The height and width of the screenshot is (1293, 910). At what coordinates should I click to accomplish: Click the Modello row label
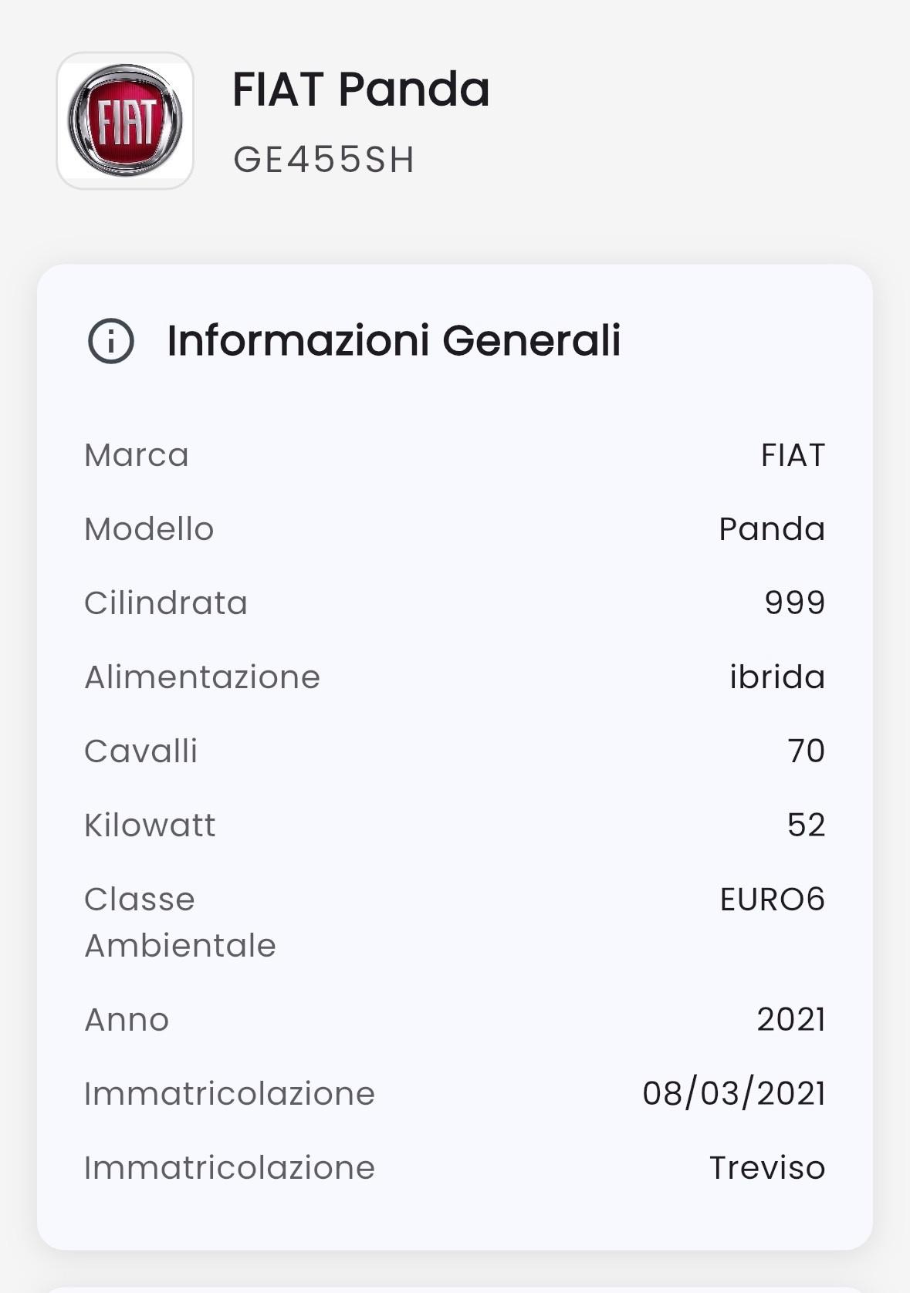(x=149, y=529)
